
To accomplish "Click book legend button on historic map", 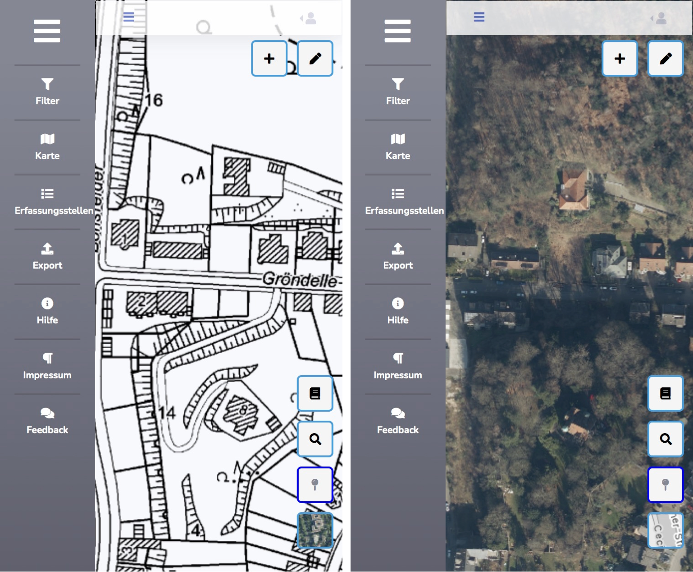I will click(315, 394).
